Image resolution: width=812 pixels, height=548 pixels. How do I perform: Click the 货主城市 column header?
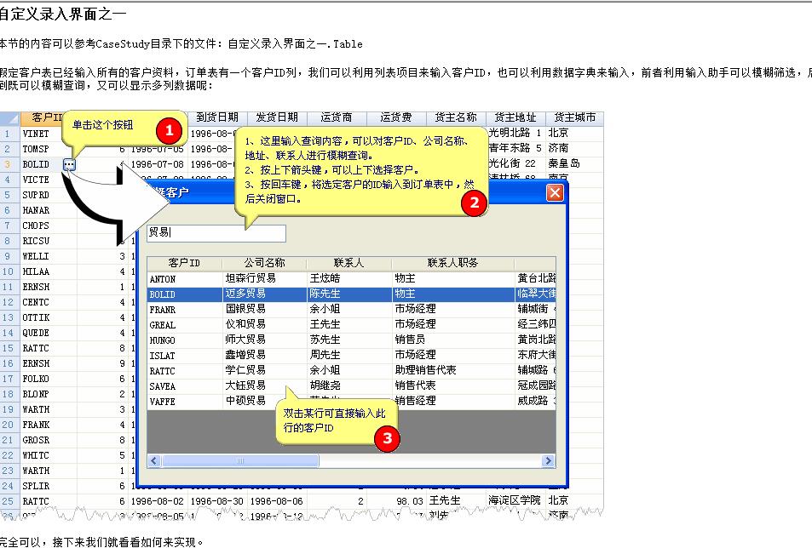[x=575, y=118]
